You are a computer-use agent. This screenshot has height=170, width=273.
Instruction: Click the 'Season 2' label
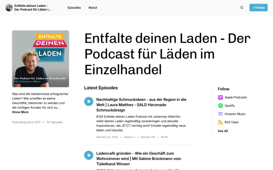pyautogui.click(x=129, y=137)
